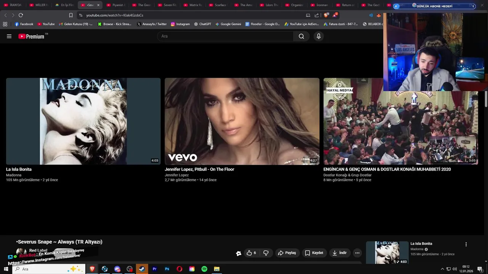Open 'La Isla Bonita' title under large thumbnail
This screenshot has width=488, height=274.
(19, 169)
